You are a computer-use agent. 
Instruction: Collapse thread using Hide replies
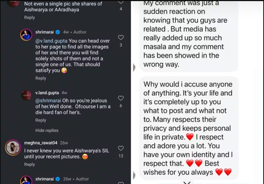click(x=47, y=130)
